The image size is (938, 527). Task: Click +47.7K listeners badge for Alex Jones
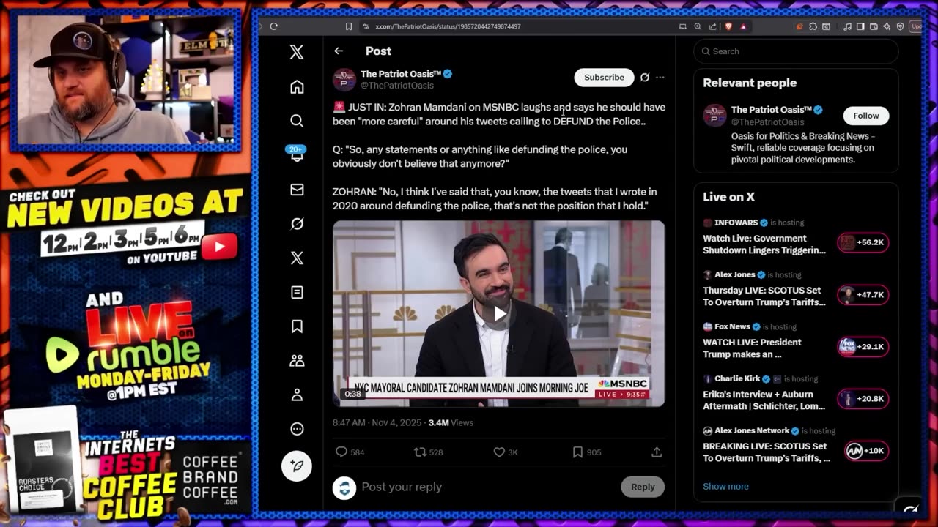[x=863, y=294]
